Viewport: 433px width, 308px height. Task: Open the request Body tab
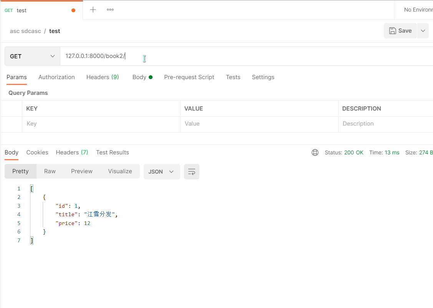click(142, 77)
